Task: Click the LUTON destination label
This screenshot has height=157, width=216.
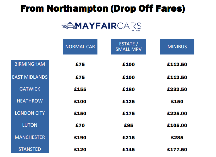Action: pyautogui.click(x=30, y=125)
